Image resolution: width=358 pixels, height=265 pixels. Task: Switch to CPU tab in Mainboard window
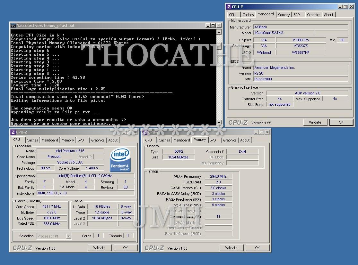232,15
